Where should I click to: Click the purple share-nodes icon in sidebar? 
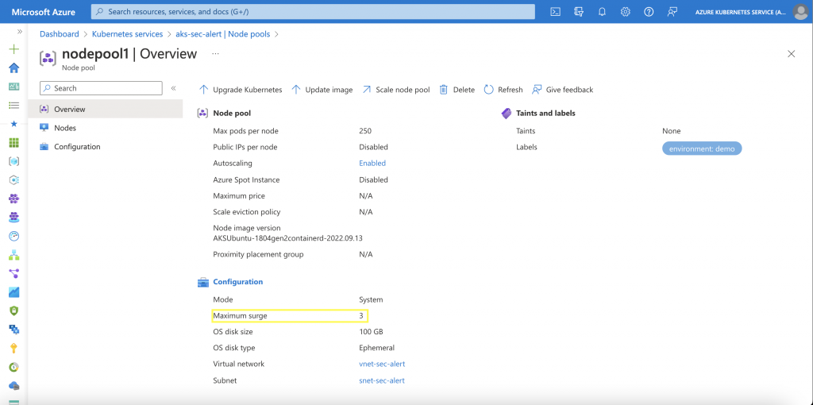click(x=14, y=273)
